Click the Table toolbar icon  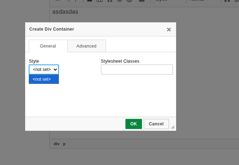[x=100, y=1]
